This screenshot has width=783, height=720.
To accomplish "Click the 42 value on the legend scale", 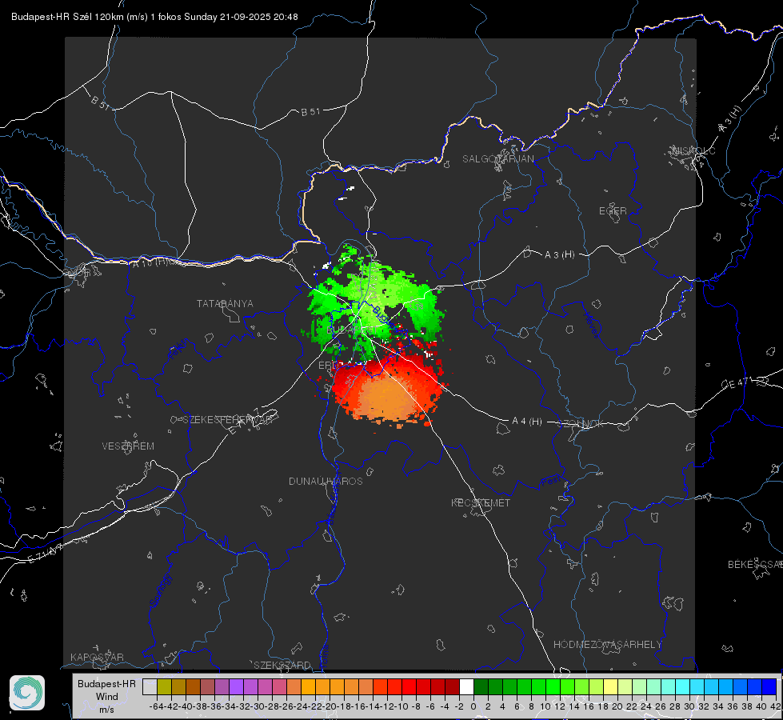I will tap(776, 706).
